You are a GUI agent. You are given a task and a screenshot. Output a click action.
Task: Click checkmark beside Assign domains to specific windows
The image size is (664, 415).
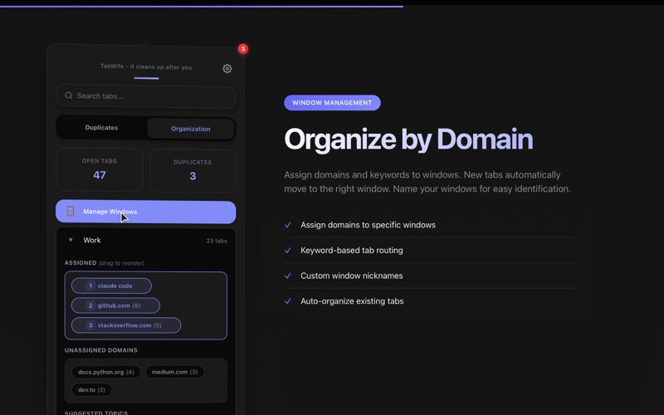click(x=287, y=225)
